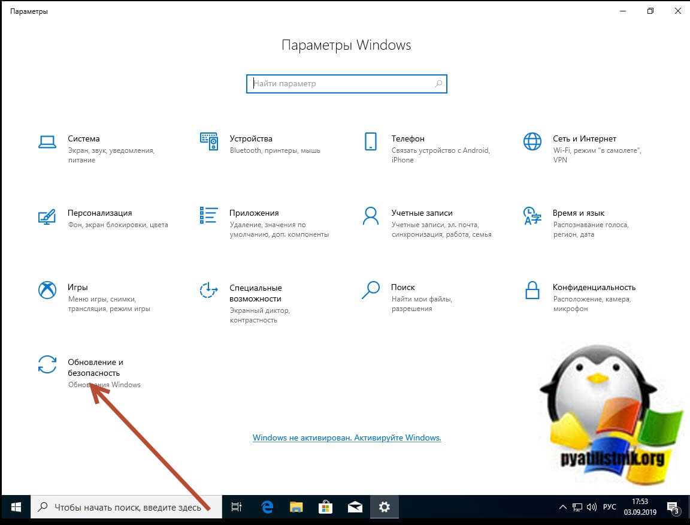Open Сеть и Интернет globe icon
This screenshot has height=525, width=690.
click(x=532, y=141)
